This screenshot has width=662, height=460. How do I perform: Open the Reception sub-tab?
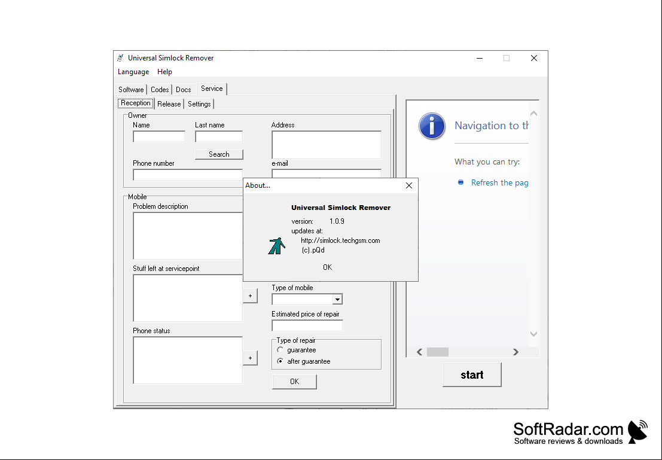coord(136,103)
